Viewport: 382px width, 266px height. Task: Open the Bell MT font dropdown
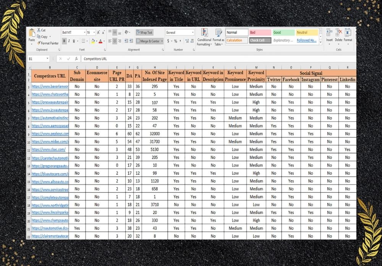[x=85, y=33]
